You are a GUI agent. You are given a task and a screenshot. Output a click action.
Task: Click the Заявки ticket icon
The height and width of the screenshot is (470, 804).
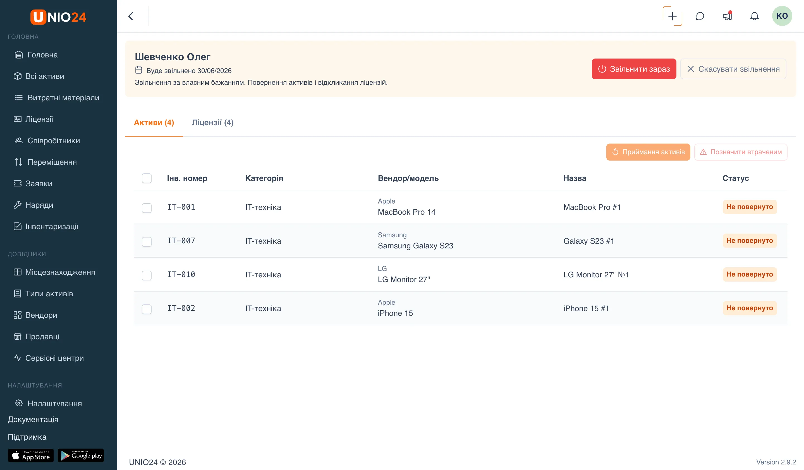click(18, 183)
